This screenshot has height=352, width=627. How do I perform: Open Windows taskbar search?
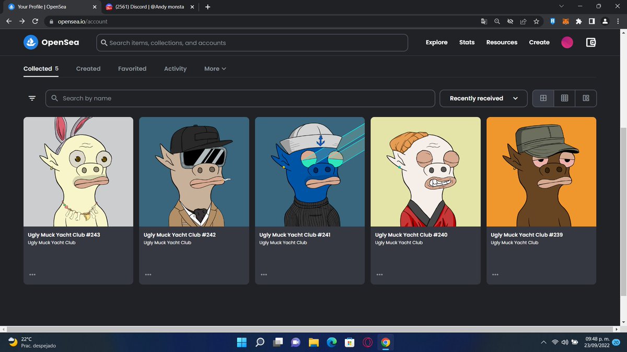tap(260, 342)
